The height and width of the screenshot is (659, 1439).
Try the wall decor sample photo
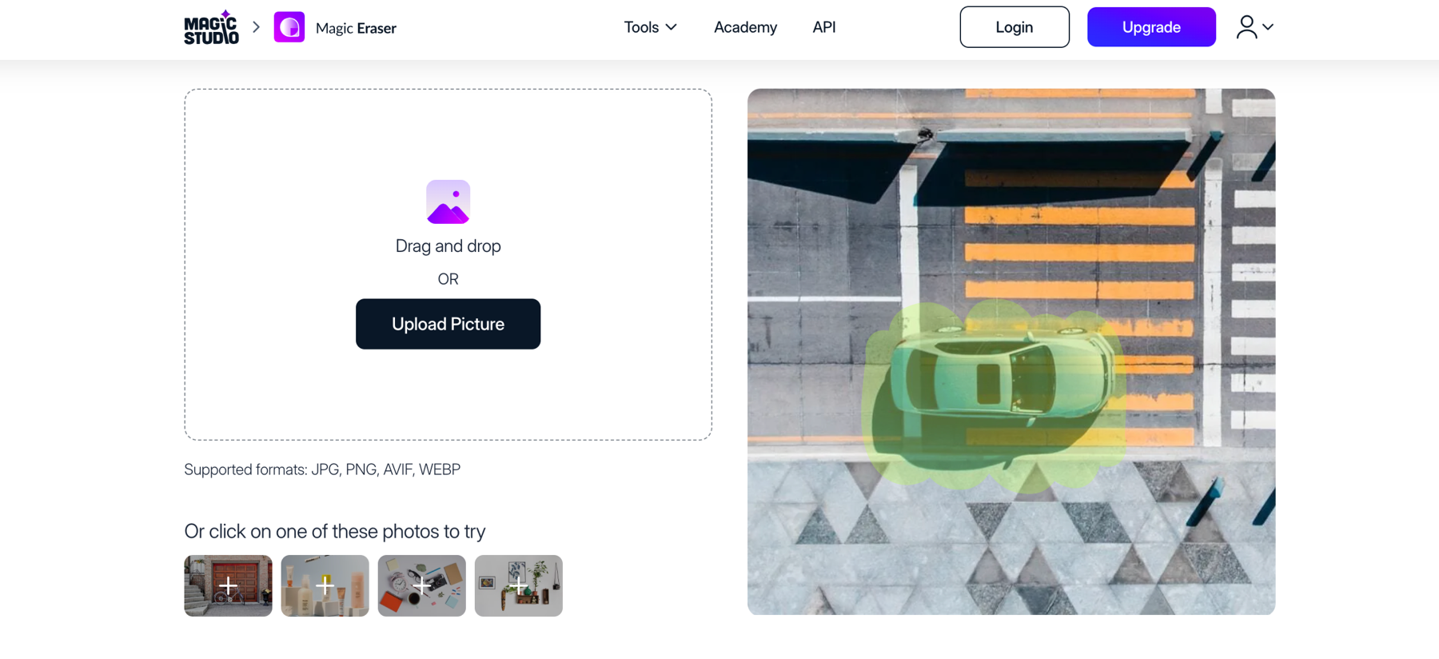[x=518, y=585]
